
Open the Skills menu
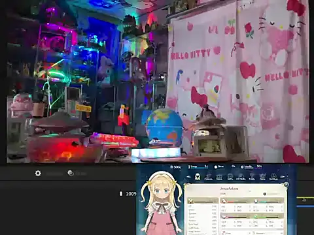click(230, 177)
